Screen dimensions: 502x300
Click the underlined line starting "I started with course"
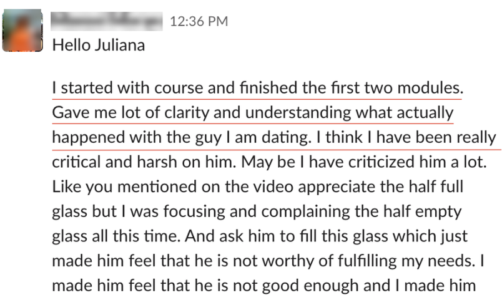[256, 88]
